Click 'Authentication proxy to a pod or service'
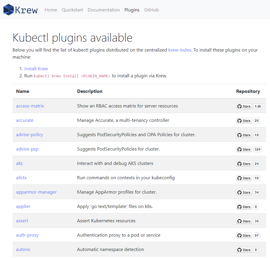The image size is (270, 258). click(119, 235)
